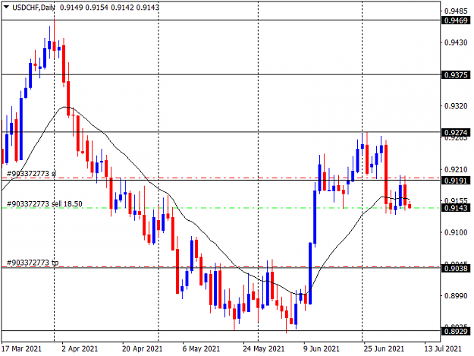Click the #903372773 tp take-profit label

[33, 263]
